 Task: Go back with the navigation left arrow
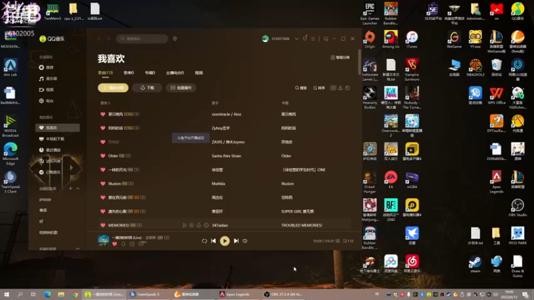(99, 39)
